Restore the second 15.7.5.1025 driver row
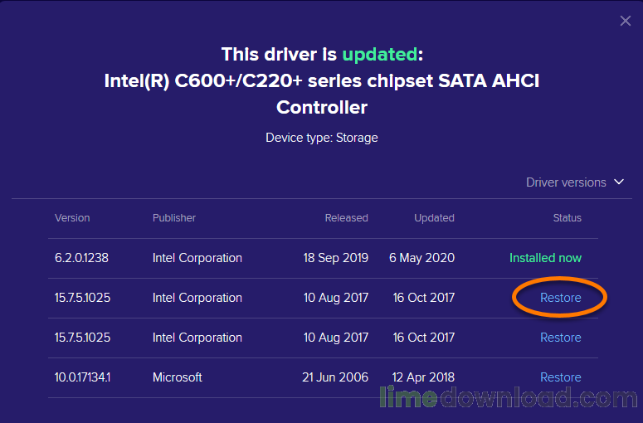Viewport: 643px width, 423px height. (x=561, y=338)
